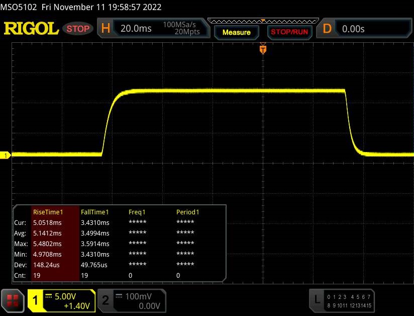Click the Dev: row label

[x=20, y=265]
